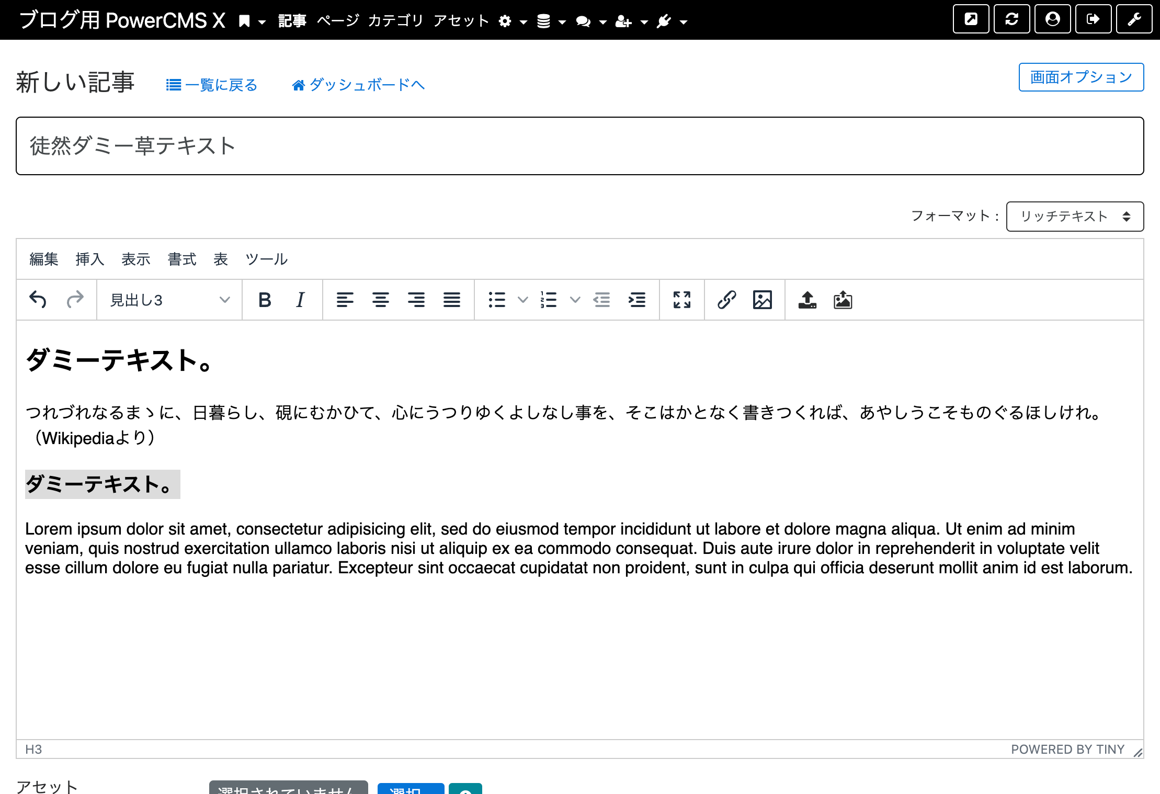The height and width of the screenshot is (794, 1160).
Task: Open the database stack dropdown in navbar
Action: [x=552, y=21]
